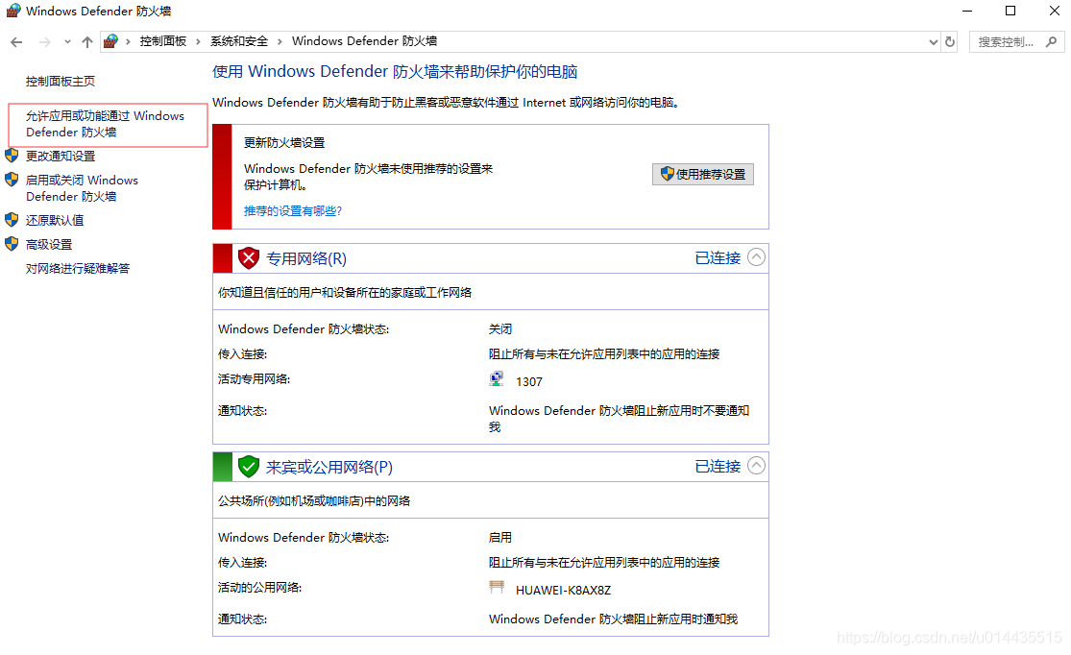Click bench icon beside HUAWEI-K8AX8Z
1071x655 pixels.
tap(497, 587)
